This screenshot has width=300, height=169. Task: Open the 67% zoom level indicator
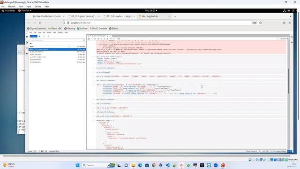point(254,23)
